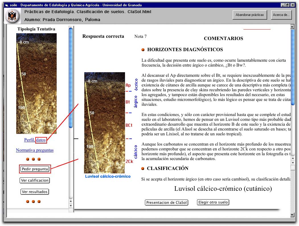299x226 pixels.
Task: Close the soile window
Action: [x=292, y=5]
